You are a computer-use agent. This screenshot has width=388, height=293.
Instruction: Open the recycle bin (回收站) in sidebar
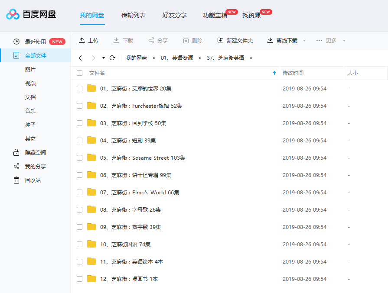(16, 180)
